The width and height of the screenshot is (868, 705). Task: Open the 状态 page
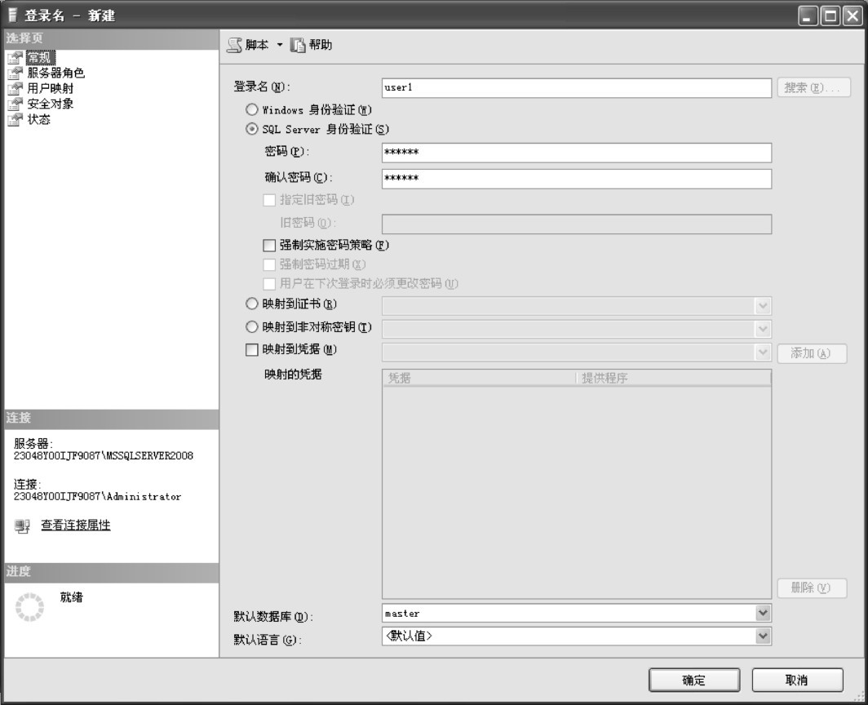pos(39,120)
